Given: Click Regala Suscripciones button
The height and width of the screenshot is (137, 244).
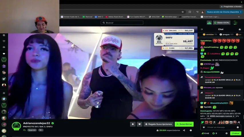Looking at the screenshot, I should click(x=158, y=124).
